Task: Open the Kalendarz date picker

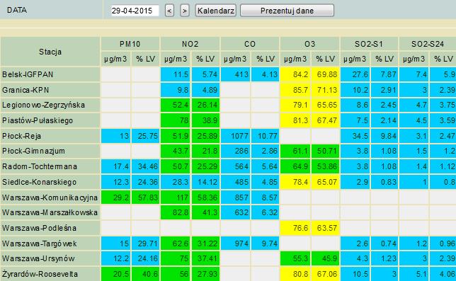Action: (216, 11)
